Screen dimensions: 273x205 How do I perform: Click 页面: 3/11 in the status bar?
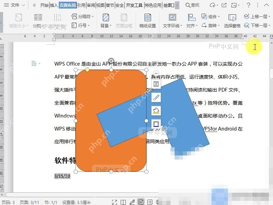pos(29,202)
